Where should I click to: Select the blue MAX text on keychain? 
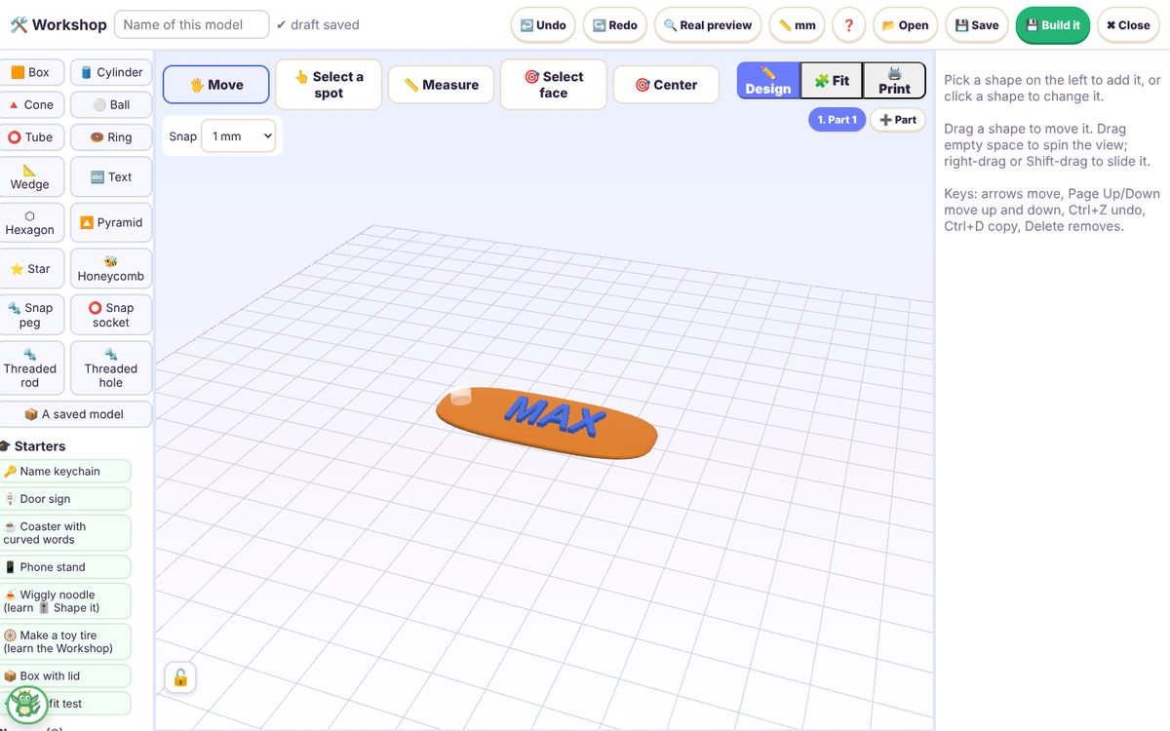556,416
